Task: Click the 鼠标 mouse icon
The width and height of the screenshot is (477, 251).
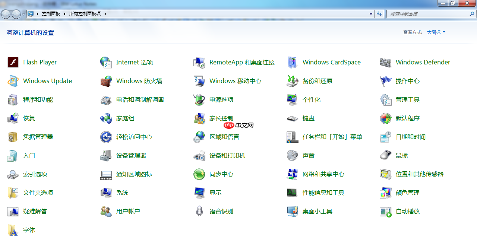Action: (x=386, y=155)
